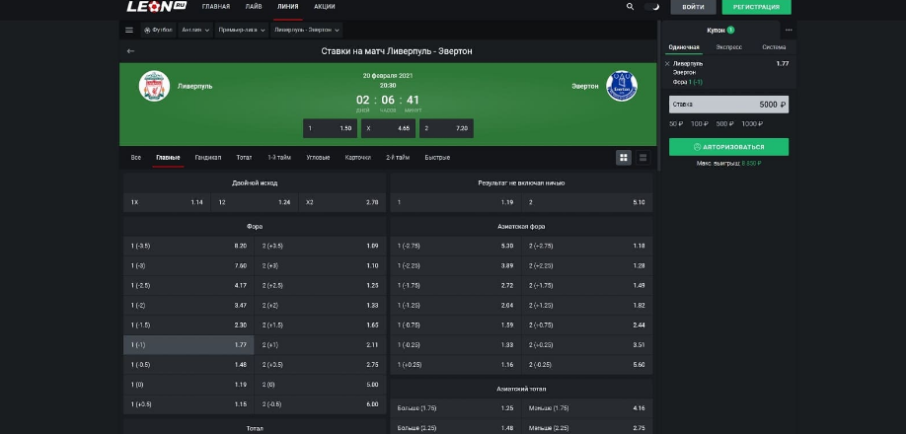
Task: Open coupon options three-dots menu
Action: click(x=789, y=30)
